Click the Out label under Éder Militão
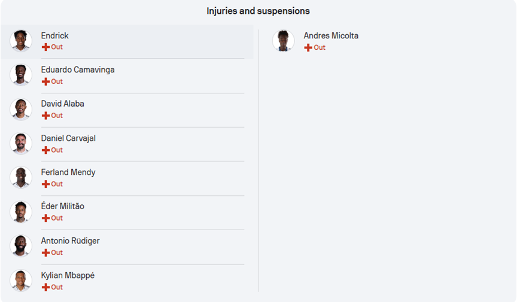517x302 pixels. 57,218
